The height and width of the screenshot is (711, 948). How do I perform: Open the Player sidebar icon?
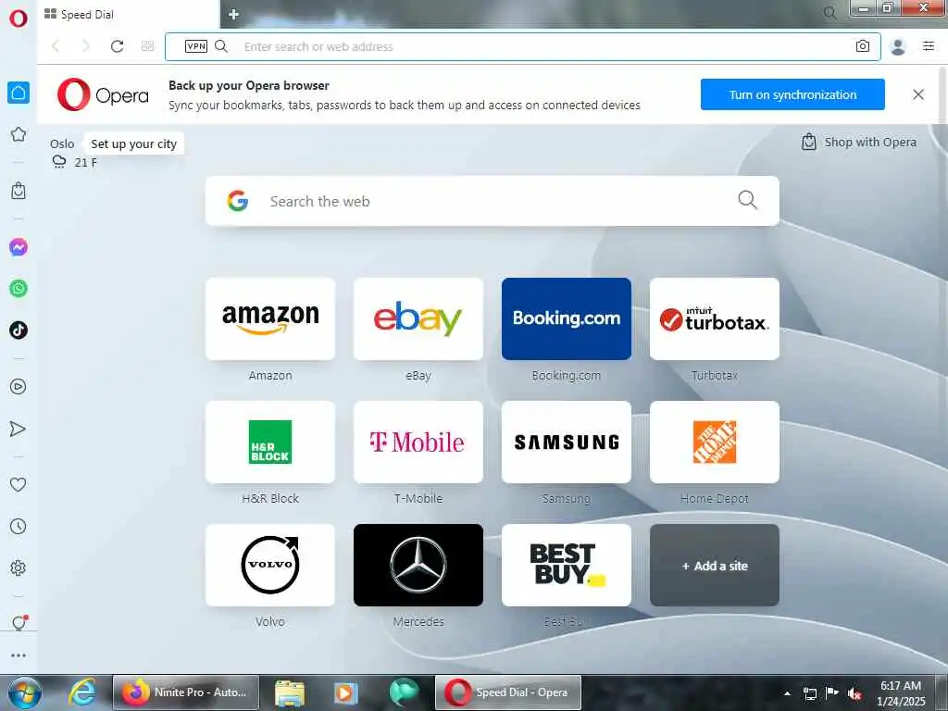pos(19,386)
